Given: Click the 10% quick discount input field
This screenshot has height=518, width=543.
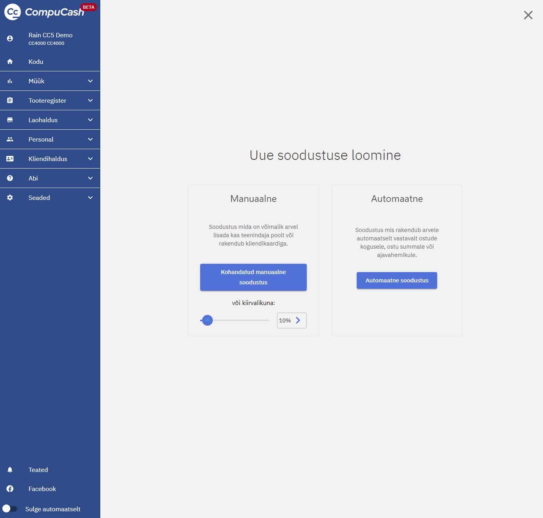Looking at the screenshot, I should point(285,320).
